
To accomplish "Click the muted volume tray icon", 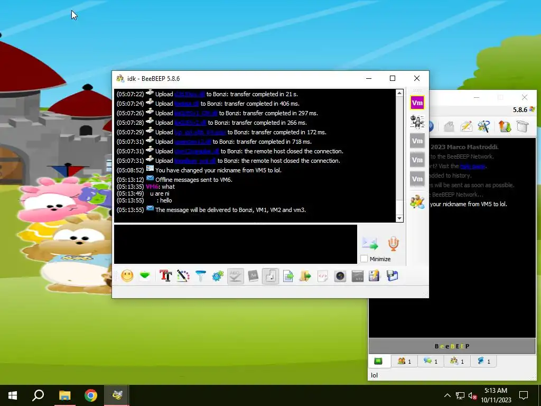I will click(x=472, y=395).
